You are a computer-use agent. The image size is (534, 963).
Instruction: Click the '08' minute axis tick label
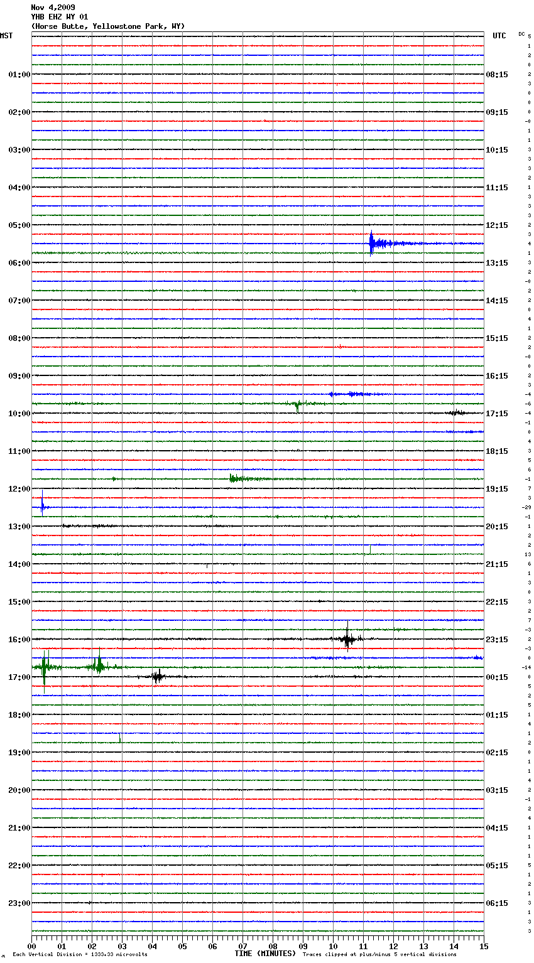[273, 946]
